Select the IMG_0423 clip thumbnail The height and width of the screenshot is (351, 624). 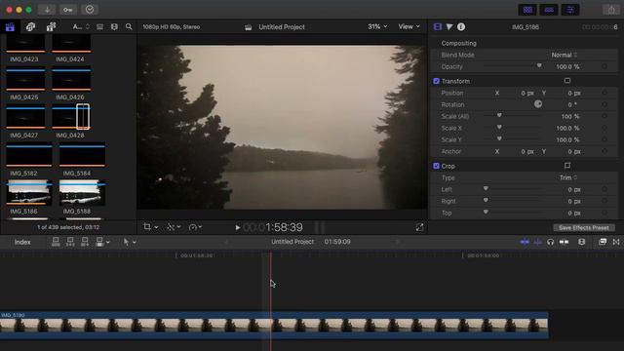click(25, 43)
